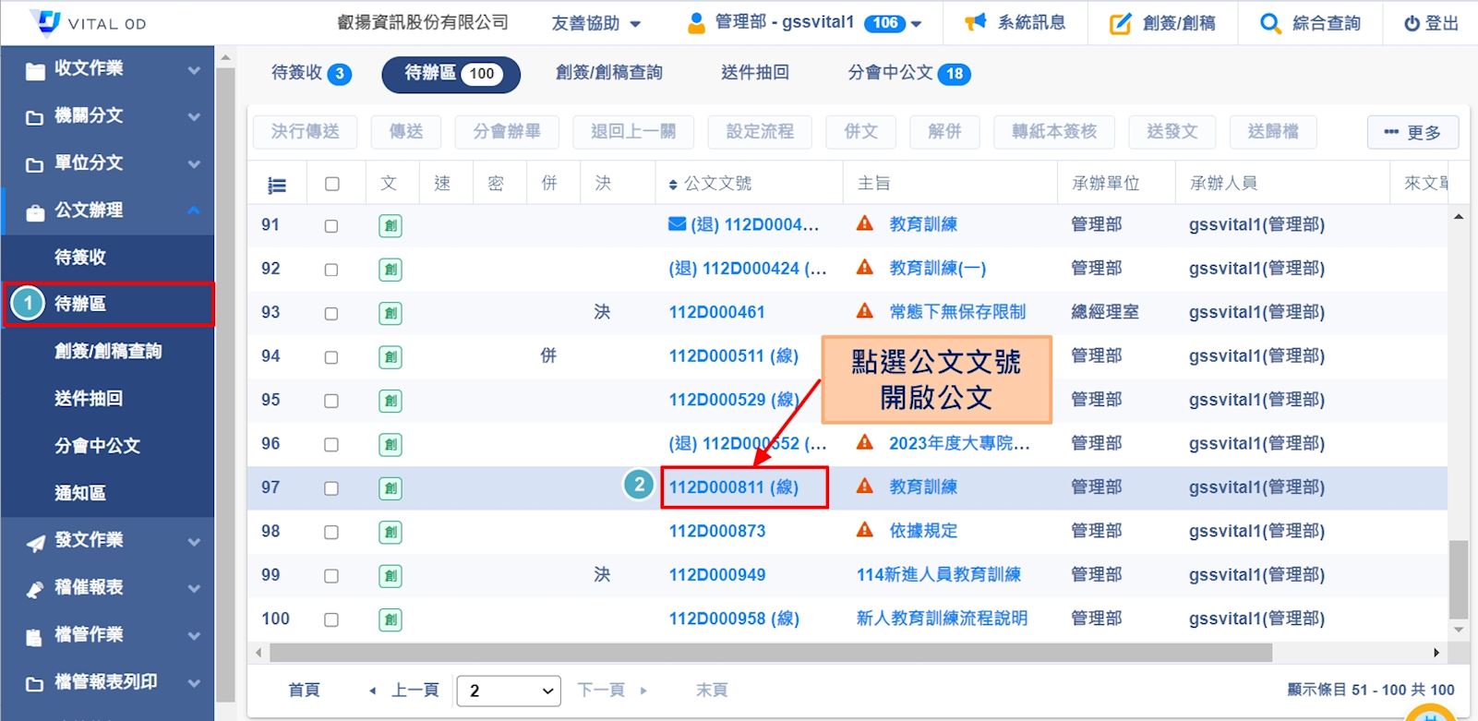Click the envelope icon in row 91
The height and width of the screenshot is (721, 1478).
point(677,224)
